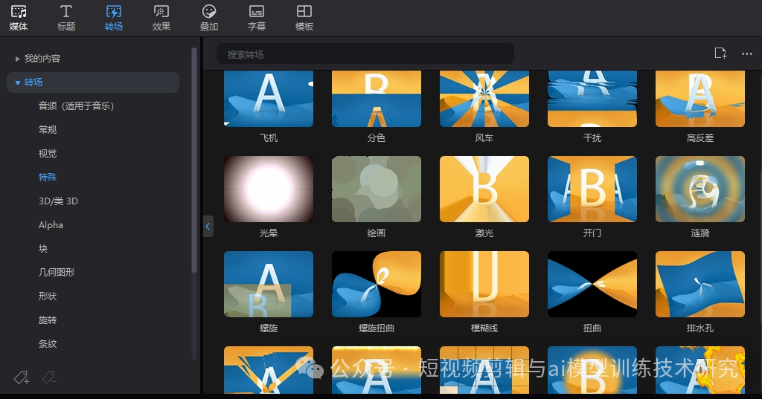Click the add tag icon
This screenshot has width=762, height=399.
point(22,377)
